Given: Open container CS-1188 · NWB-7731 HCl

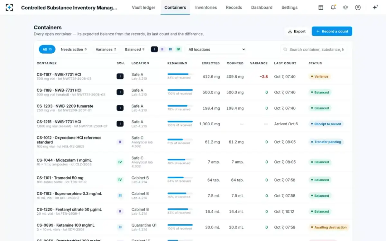Looking at the screenshot, I should [59, 90].
